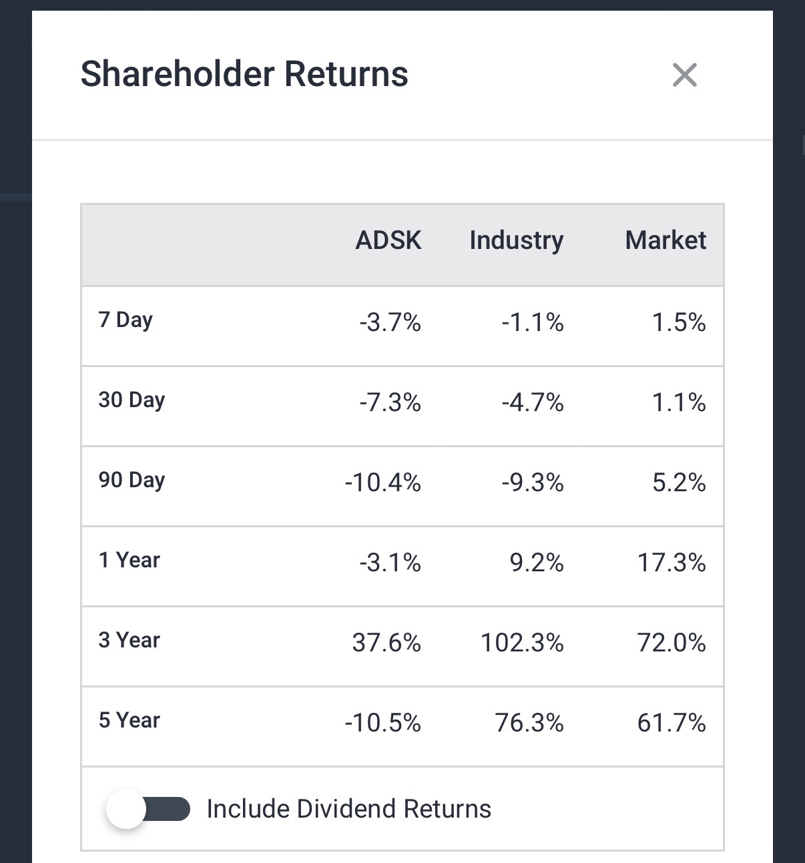
Task: Click the 5 Year row label
Action: (x=129, y=720)
